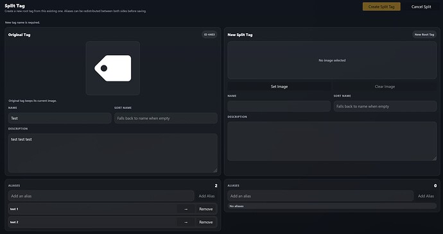Focus the New Split Tag name field

point(279,106)
